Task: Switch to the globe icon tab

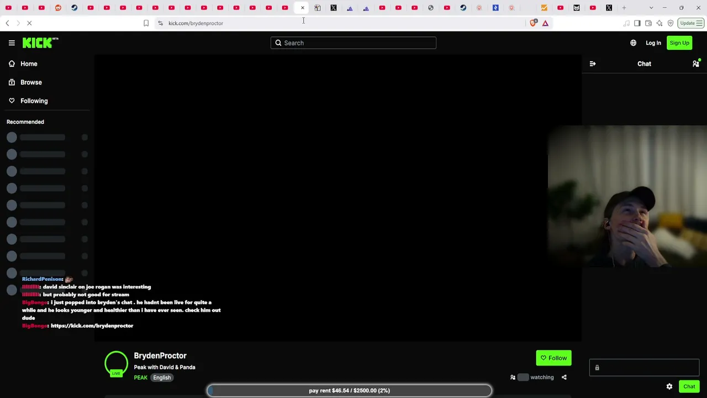Action: coord(431,8)
